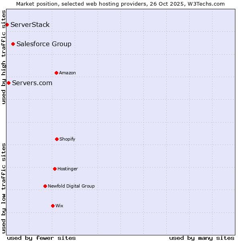
Task: Select the Wix data point marker
Action: pos(53,206)
